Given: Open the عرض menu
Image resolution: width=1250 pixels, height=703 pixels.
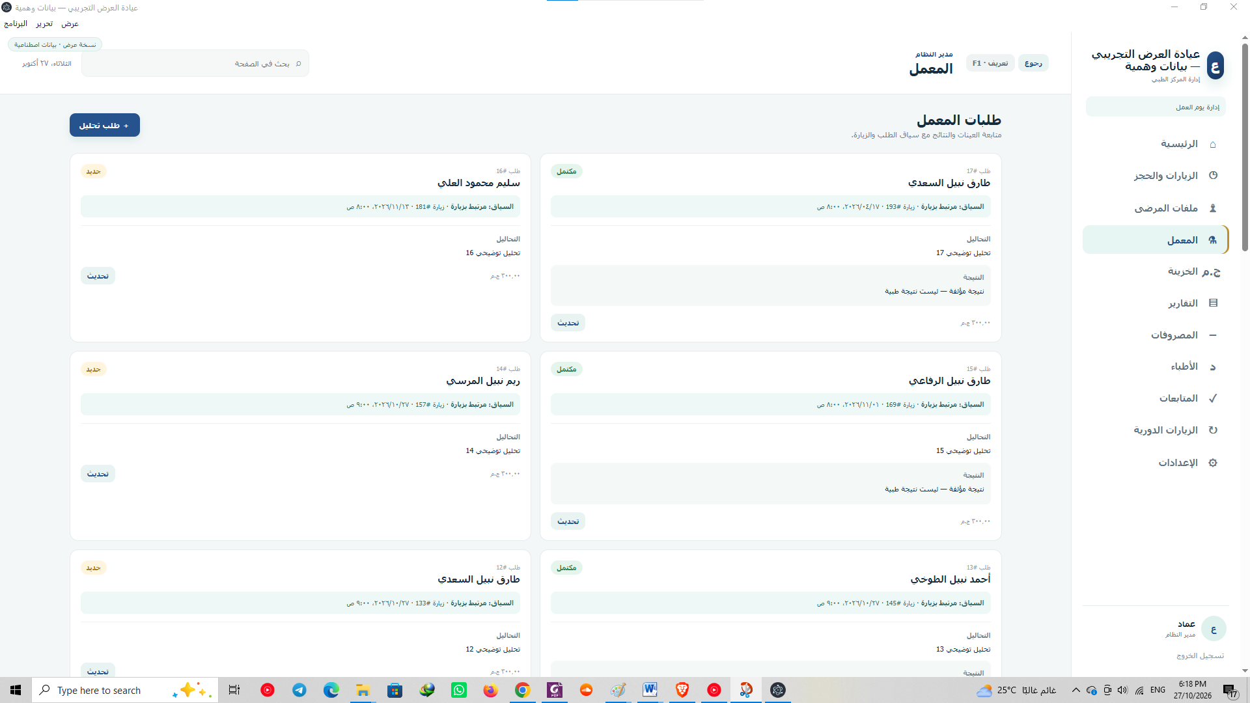Looking at the screenshot, I should [70, 23].
